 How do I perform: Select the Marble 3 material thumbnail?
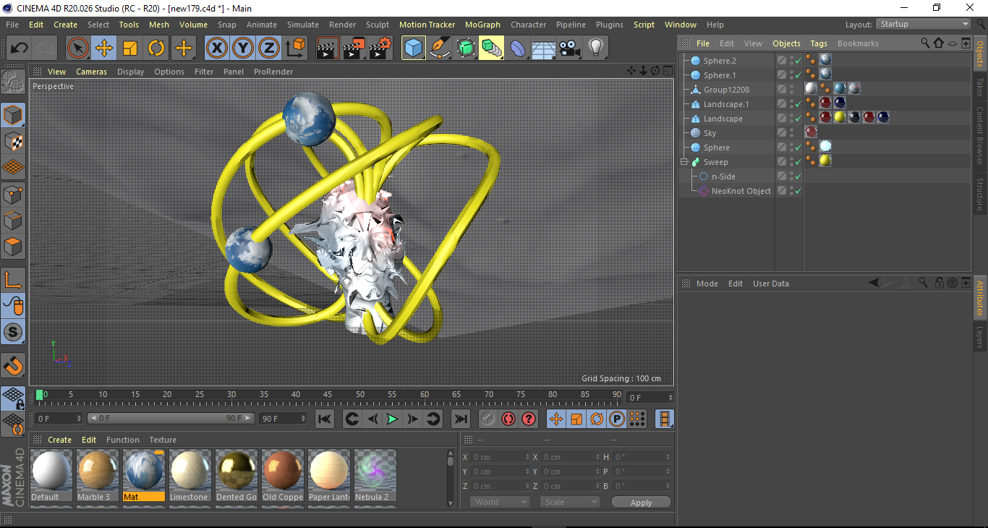pyautogui.click(x=98, y=476)
